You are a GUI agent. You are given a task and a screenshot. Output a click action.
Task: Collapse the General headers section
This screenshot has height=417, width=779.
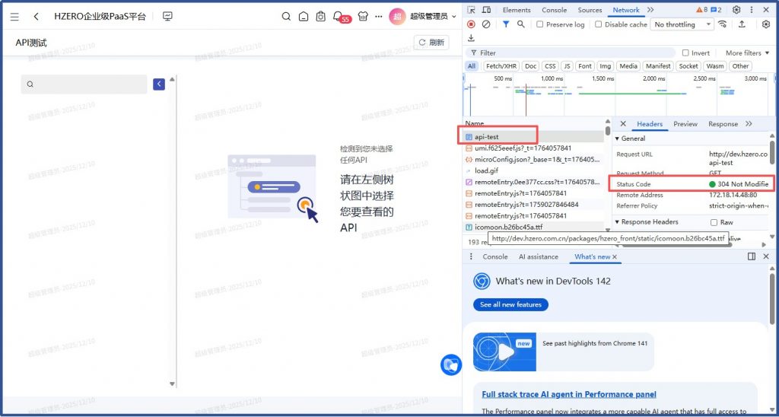(x=618, y=138)
